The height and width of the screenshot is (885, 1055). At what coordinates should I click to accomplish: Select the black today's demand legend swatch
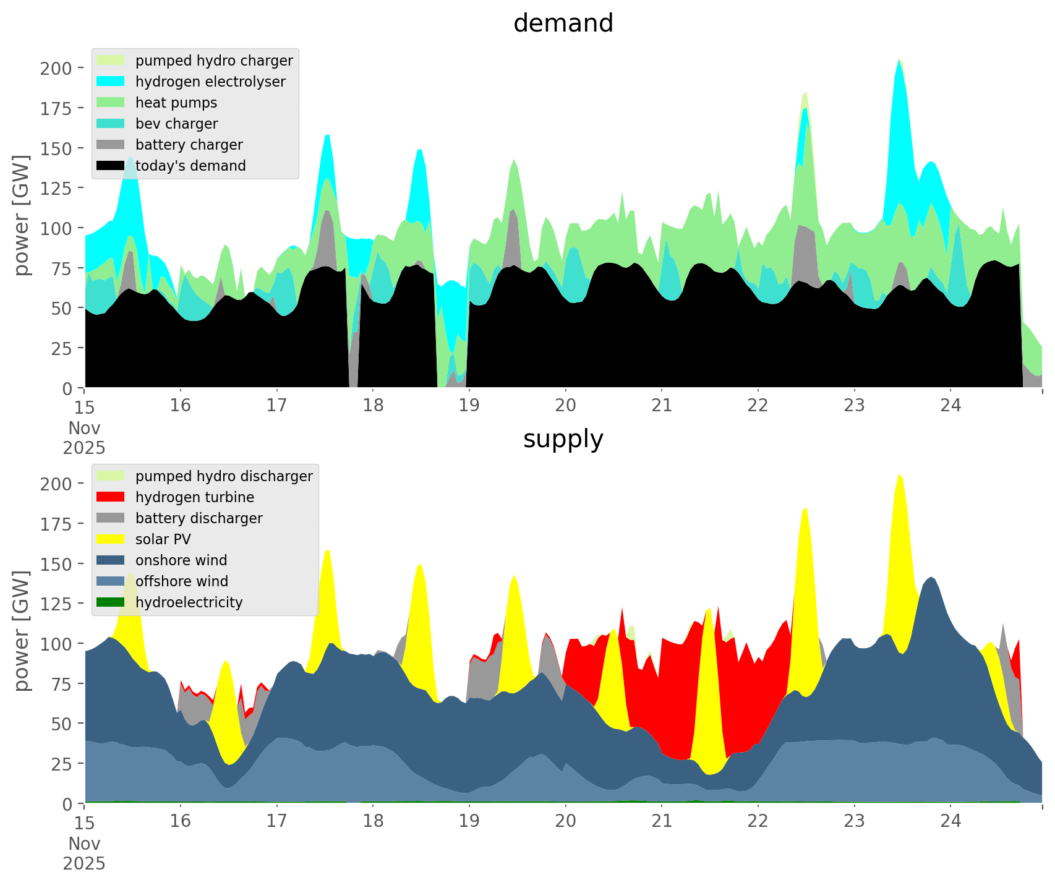tap(111, 166)
